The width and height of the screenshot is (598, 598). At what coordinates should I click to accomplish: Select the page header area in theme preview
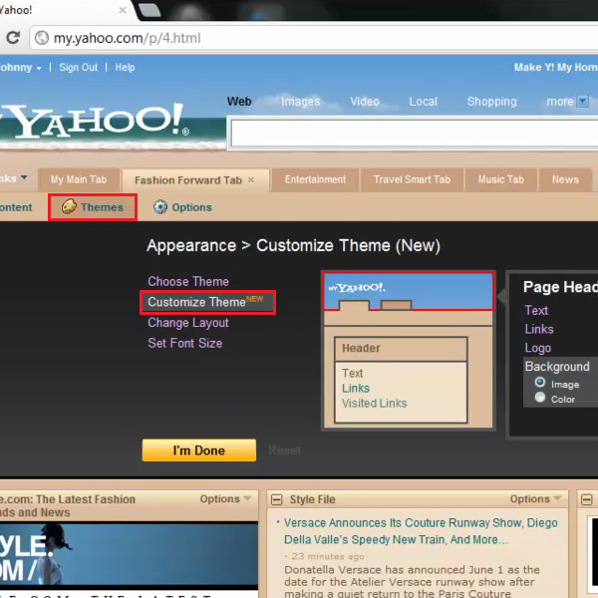[x=408, y=292]
